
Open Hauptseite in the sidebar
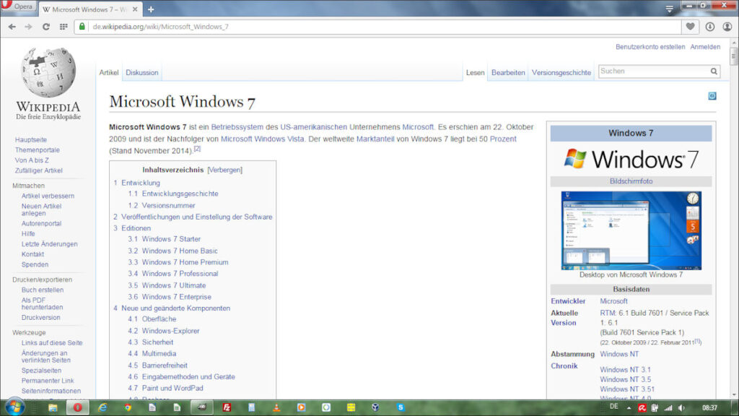tap(30, 139)
